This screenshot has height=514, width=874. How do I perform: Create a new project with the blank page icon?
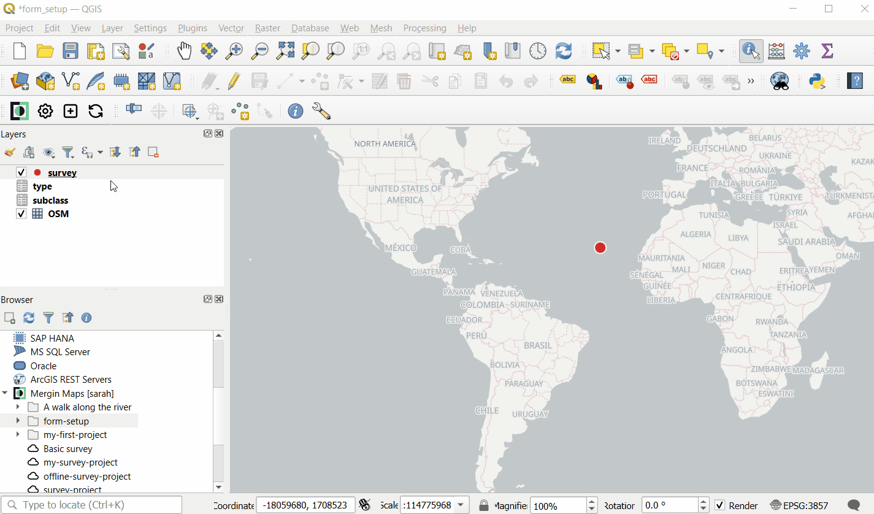point(20,51)
